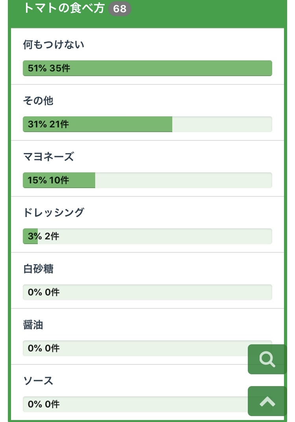Click the ソース 0% 0件 bar

(x=134, y=404)
